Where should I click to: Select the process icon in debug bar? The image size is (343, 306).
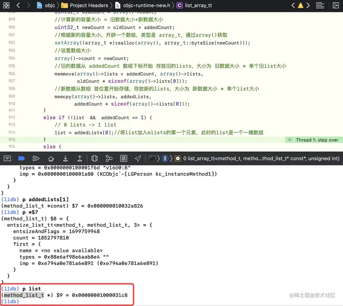[152, 158]
